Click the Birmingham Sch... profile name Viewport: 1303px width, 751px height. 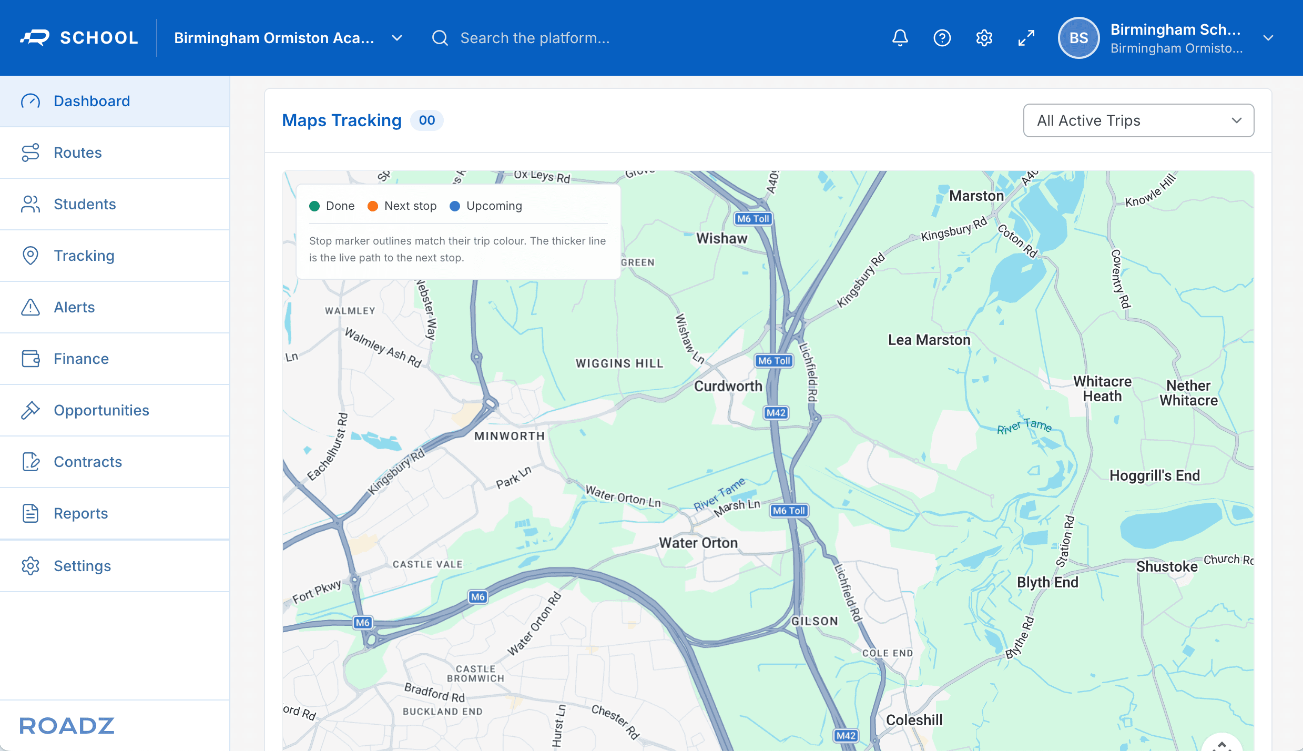[1175, 29]
